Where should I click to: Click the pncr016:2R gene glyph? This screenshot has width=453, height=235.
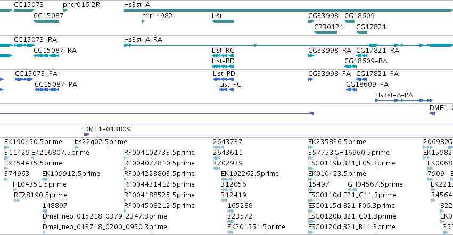click(x=65, y=11)
